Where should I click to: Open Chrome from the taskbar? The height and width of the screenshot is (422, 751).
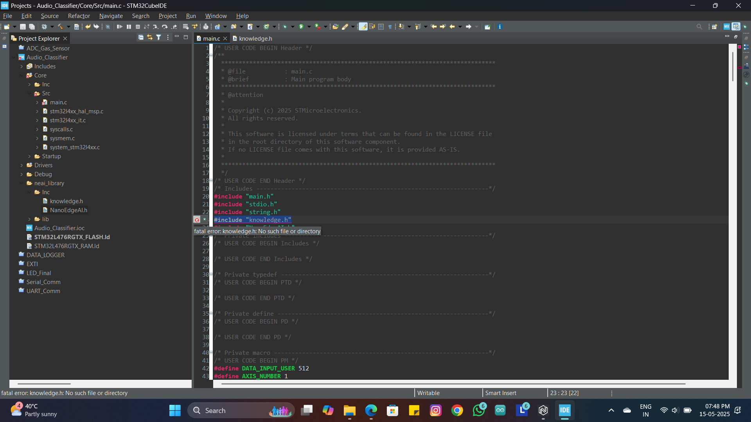(x=457, y=410)
